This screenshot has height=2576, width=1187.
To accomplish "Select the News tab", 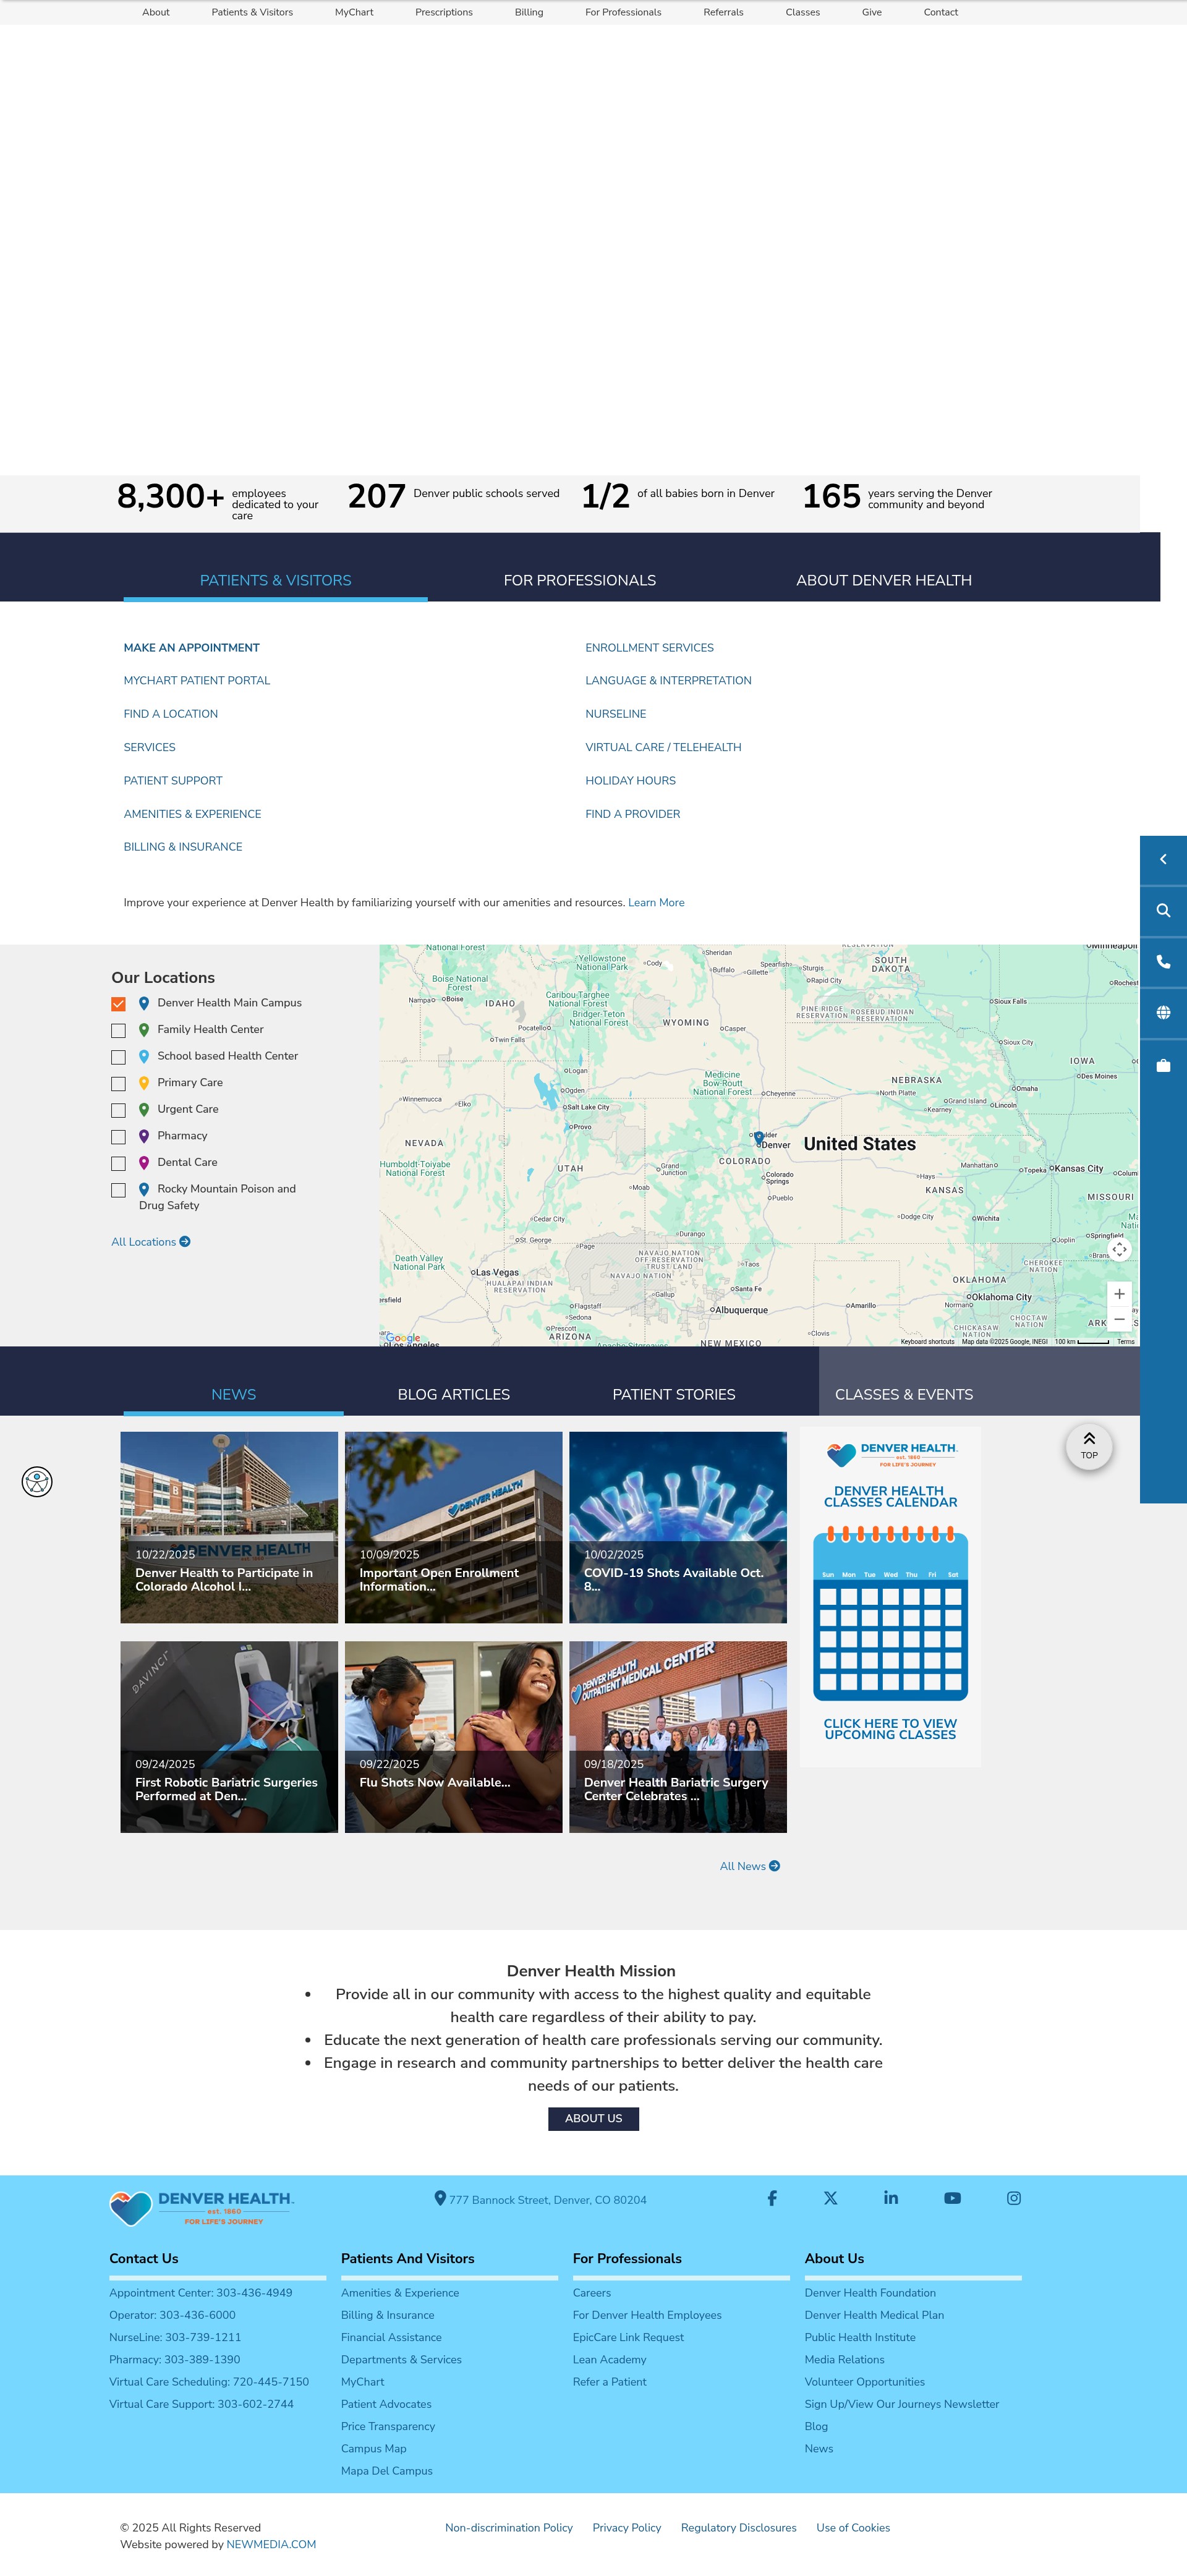I will [234, 1394].
